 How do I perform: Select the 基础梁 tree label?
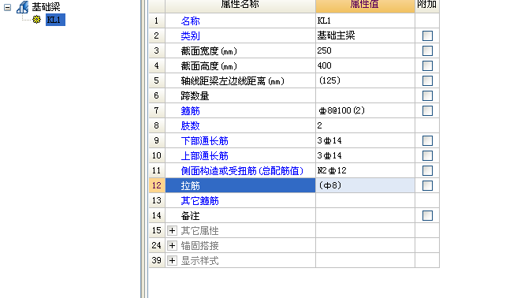click(46, 7)
